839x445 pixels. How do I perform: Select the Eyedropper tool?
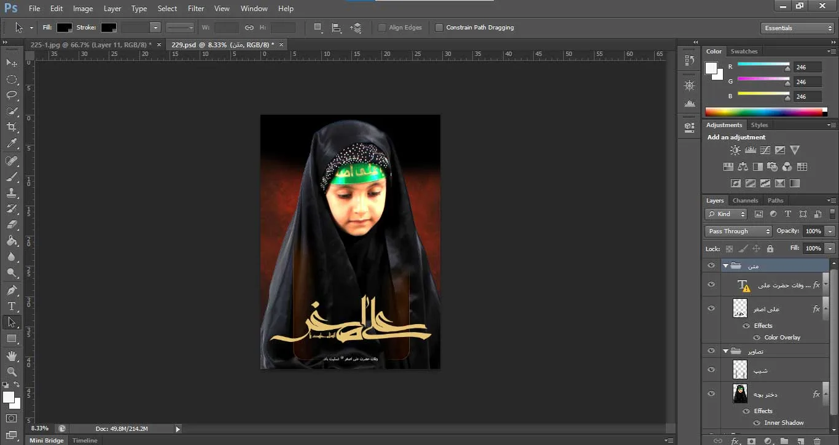12,143
